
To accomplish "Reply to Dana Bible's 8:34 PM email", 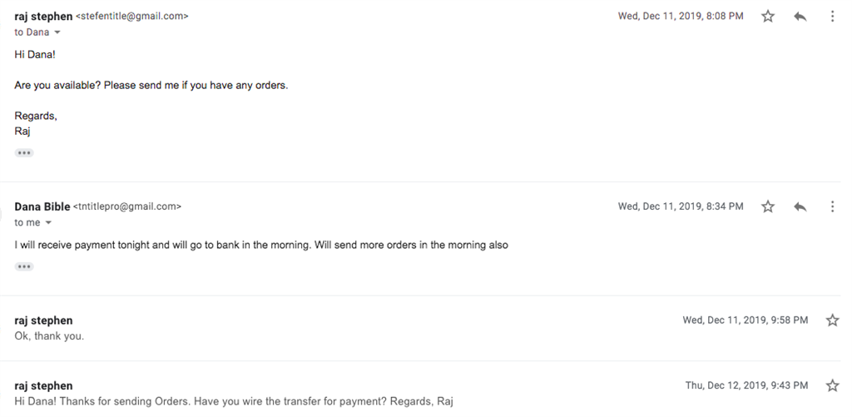I will click(800, 206).
